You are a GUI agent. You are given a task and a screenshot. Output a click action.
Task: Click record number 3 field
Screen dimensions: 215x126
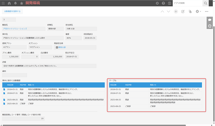click(9, 19)
